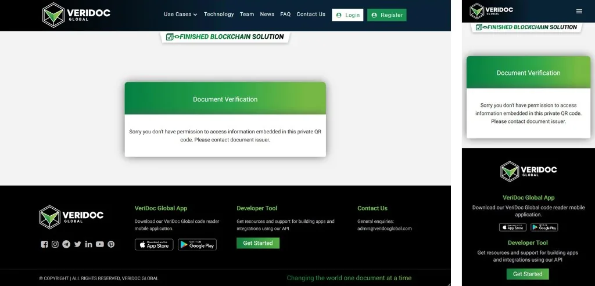The width and height of the screenshot is (595, 286).
Task: Click Document Verification header in desktop card
Action: (x=225, y=98)
